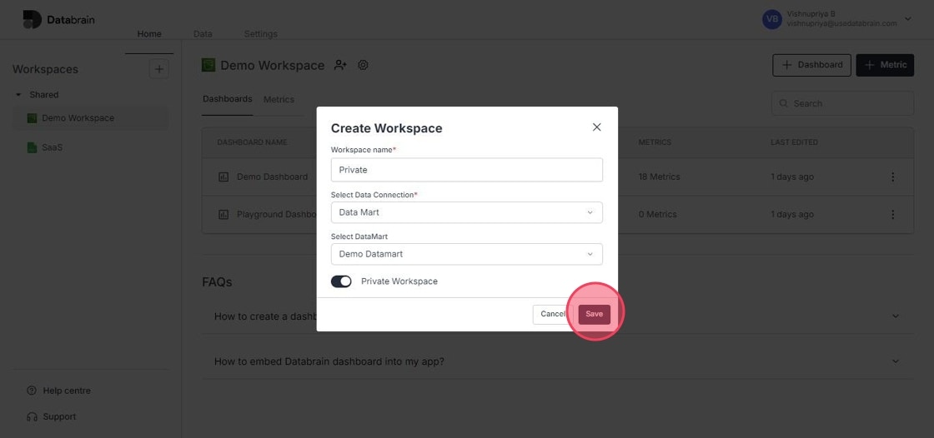This screenshot has width=934, height=438.
Task: Click the METRICS column header
Action: tap(655, 143)
